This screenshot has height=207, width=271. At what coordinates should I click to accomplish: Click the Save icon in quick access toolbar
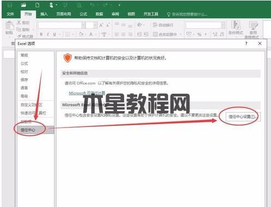[x=10, y=5]
